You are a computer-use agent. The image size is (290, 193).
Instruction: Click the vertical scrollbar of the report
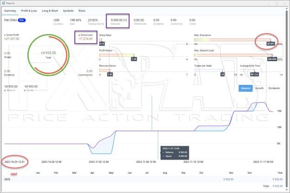(x=287, y=98)
